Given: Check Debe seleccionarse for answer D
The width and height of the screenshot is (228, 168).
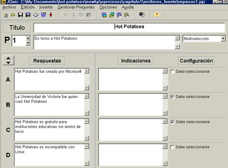Looking at the screenshot, I should click(172, 147).
